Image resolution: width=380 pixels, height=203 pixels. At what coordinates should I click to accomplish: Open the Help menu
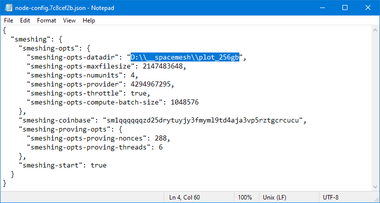point(89,20)
